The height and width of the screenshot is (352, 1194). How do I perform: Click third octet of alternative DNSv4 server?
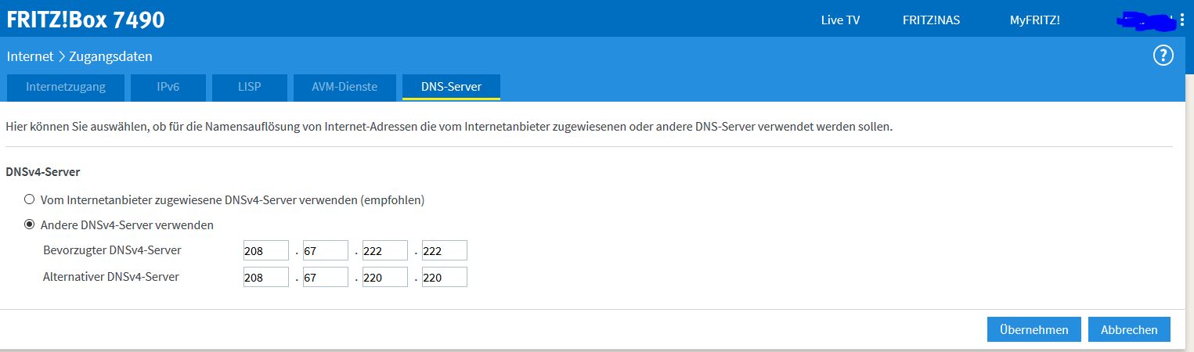point(384,277)
